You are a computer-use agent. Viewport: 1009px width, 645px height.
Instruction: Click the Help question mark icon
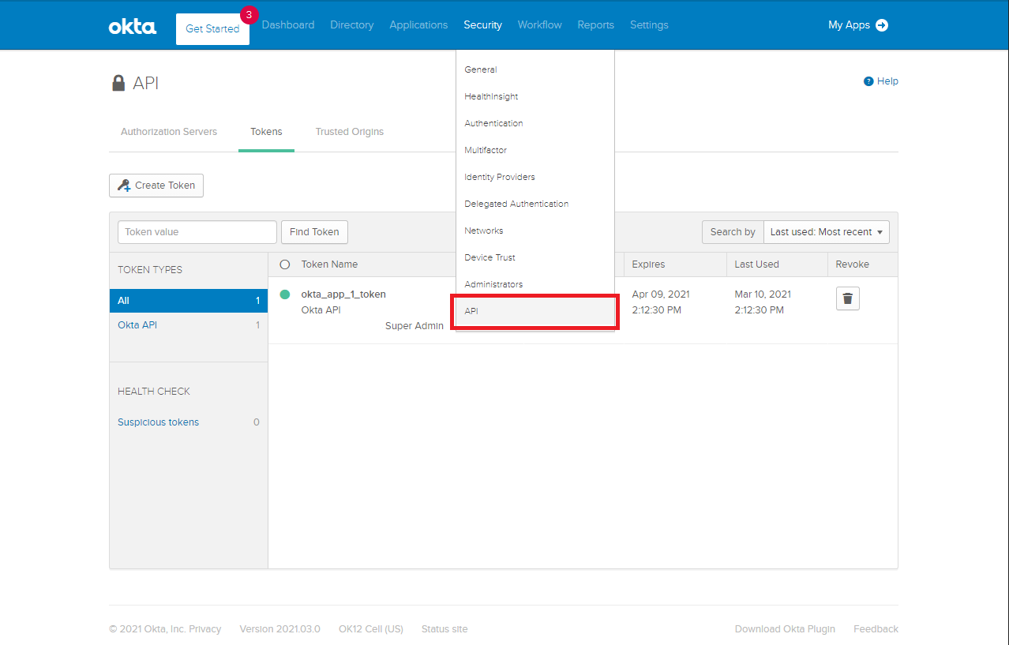868,81
